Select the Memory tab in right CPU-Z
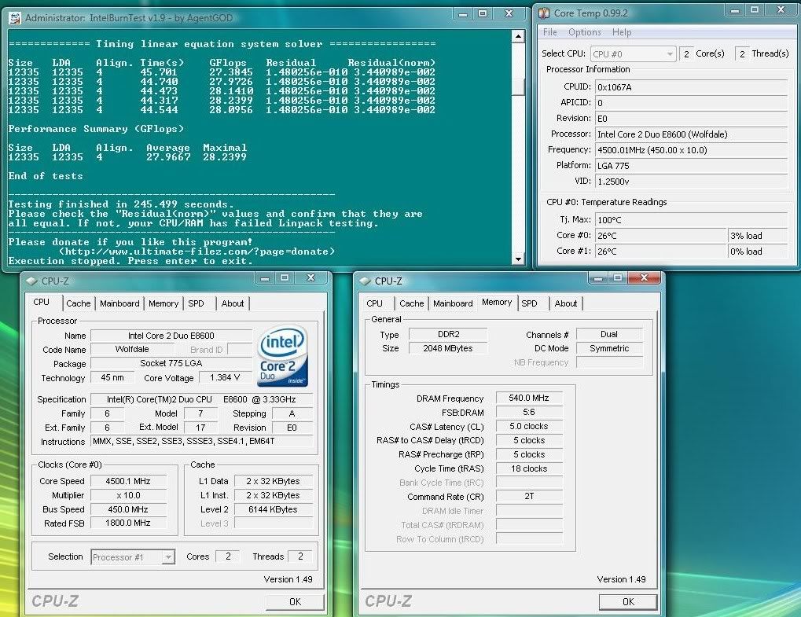Screen dimensions: 801x617 pyautogui.click(x=497, y=302)
